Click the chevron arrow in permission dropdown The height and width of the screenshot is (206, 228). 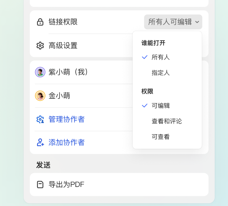tap(197, 22)
